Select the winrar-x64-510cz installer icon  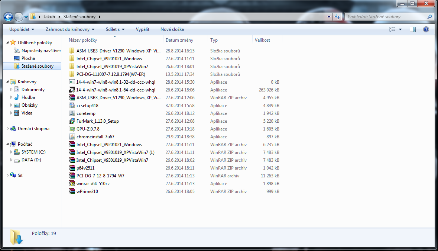click(72, 184)
